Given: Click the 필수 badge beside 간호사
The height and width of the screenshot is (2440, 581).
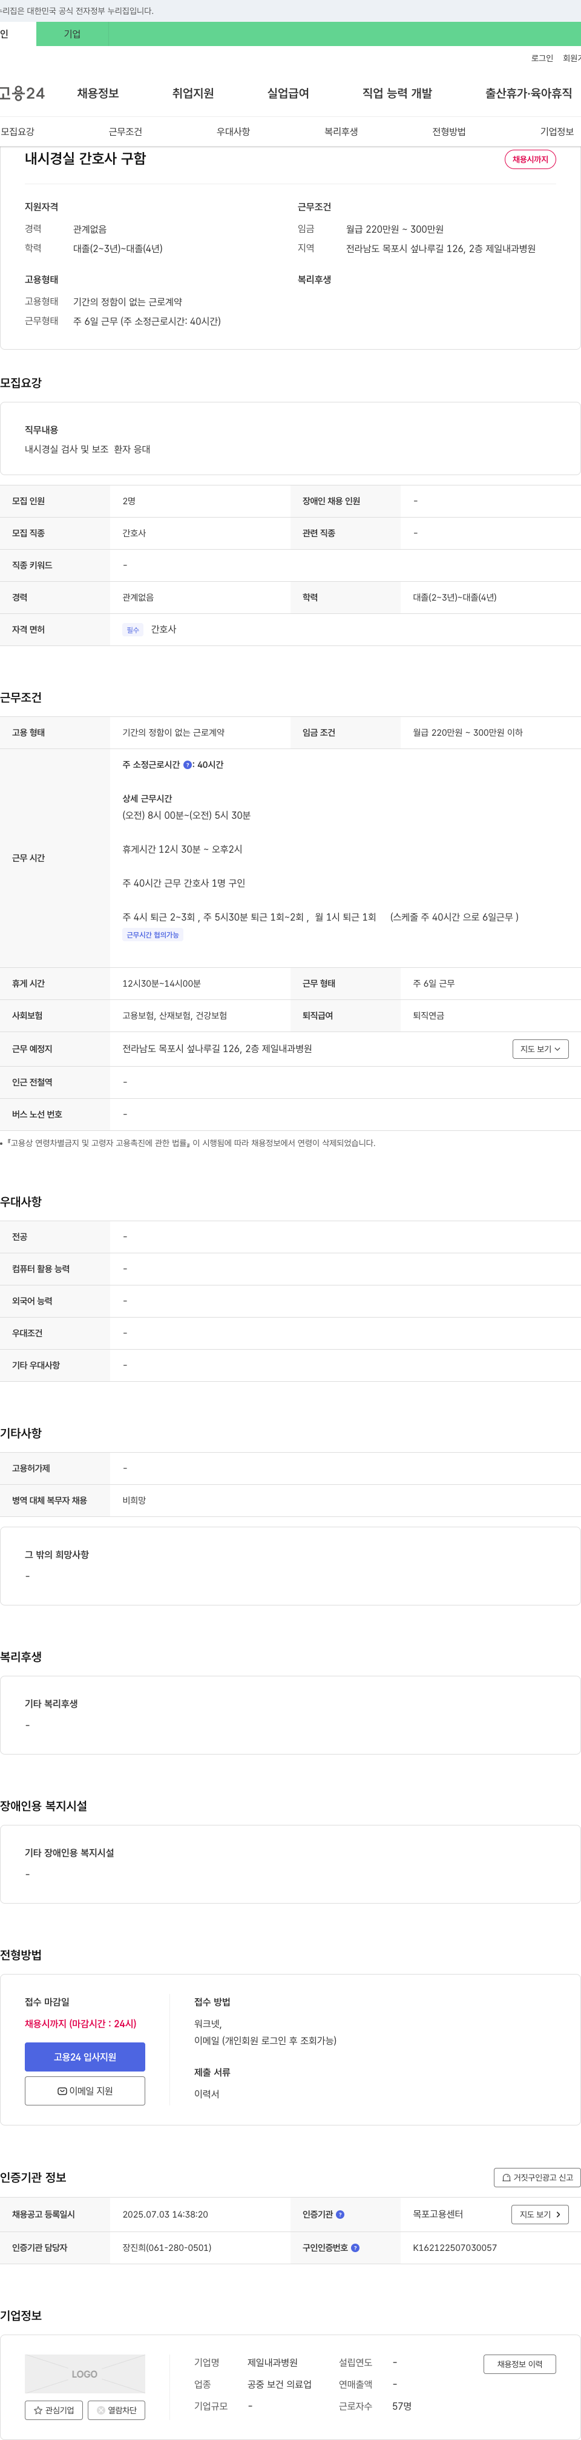Looking at the screenshot, I should point(133,630).
